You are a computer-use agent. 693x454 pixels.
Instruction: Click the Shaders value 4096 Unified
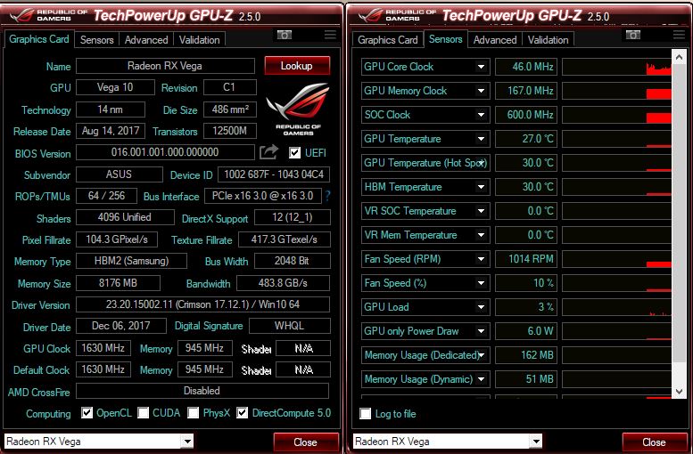[x=125, y=217]
